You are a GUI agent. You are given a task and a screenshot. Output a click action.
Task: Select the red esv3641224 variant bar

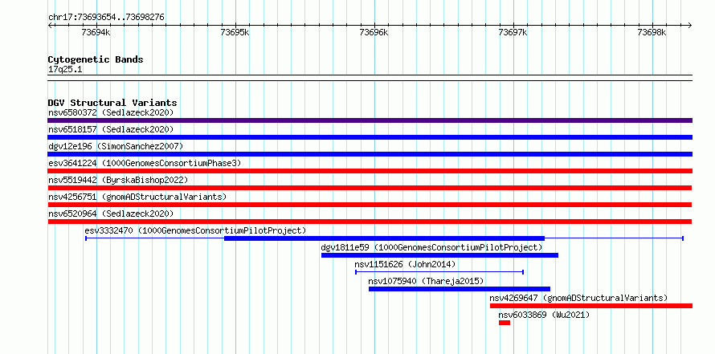[x=370, y=171]
